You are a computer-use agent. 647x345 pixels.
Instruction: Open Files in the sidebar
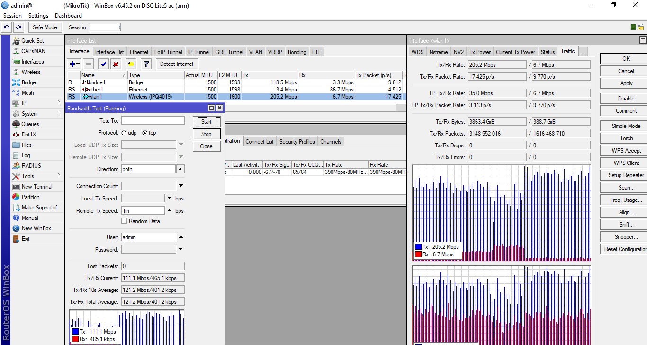point(27,145)
